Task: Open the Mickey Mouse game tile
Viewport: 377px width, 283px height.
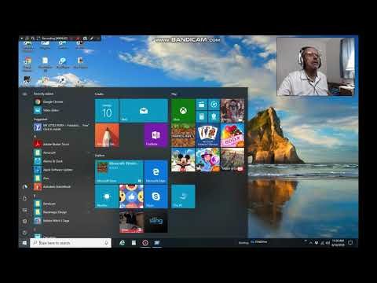Action: [183, 160]
